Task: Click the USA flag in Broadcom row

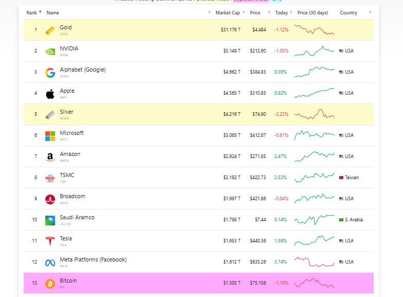Action: coord(341,199)
